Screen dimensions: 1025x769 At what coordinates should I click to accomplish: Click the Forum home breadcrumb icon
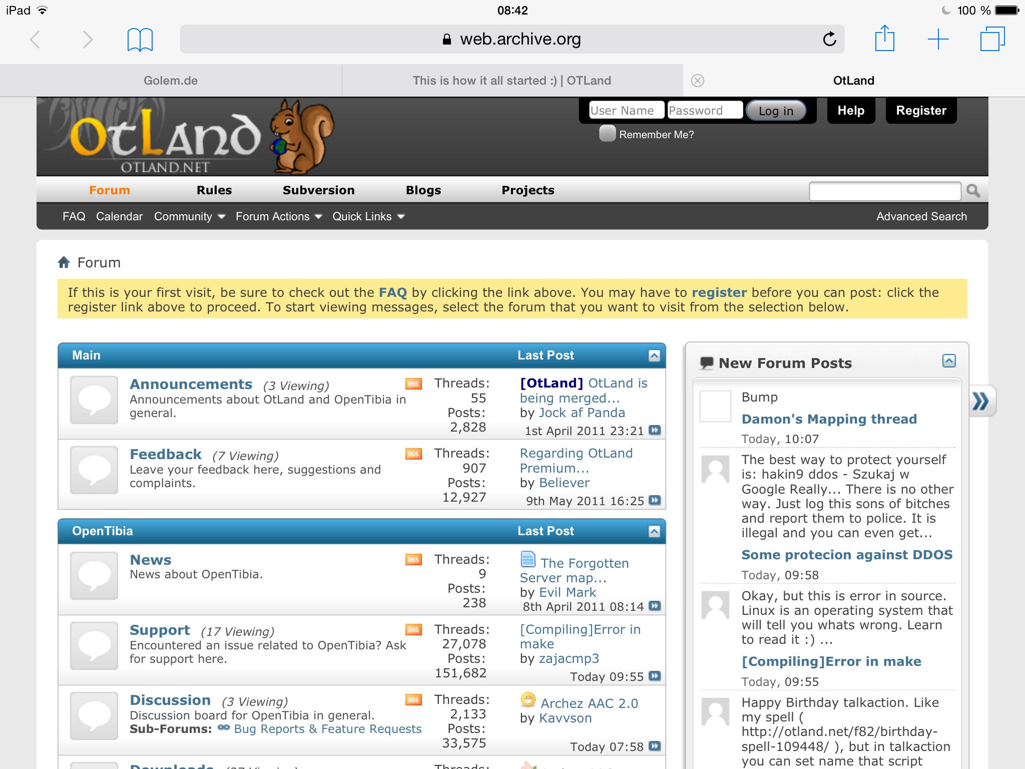(x=64, y=262)
